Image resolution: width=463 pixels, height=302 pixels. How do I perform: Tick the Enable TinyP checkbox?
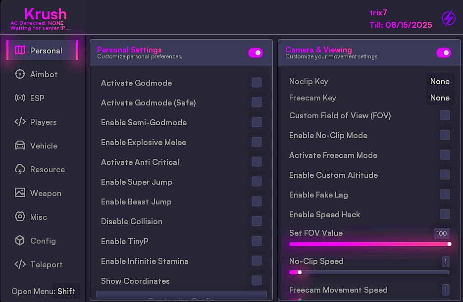click(x=257, y=241)
